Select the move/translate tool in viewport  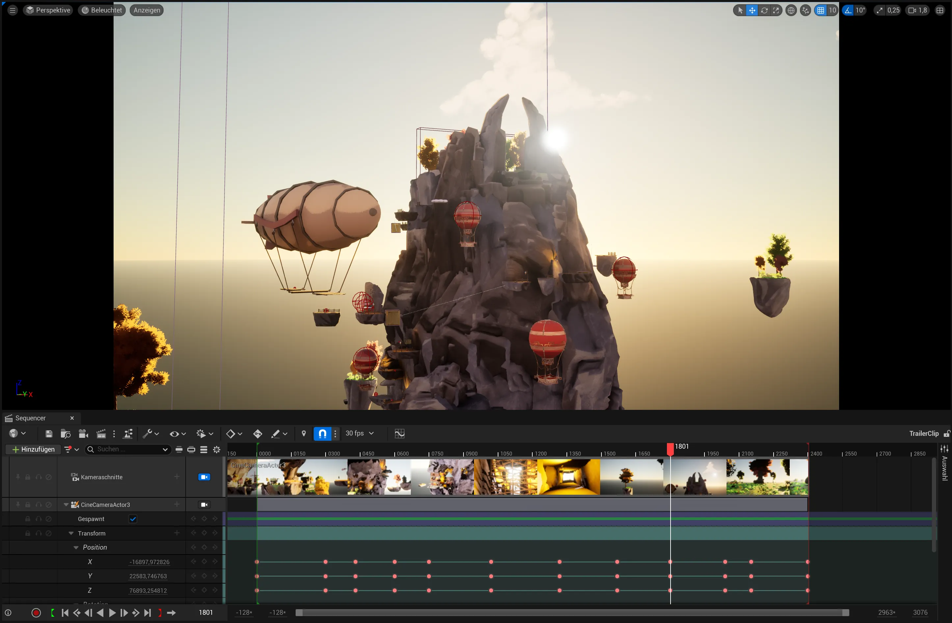[x=752, y=11]
